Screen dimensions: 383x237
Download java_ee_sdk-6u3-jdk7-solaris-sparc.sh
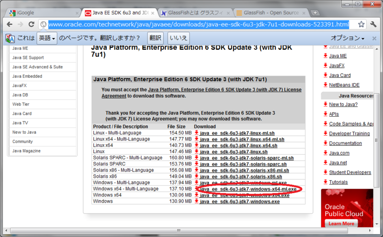(x=243, y=164)
